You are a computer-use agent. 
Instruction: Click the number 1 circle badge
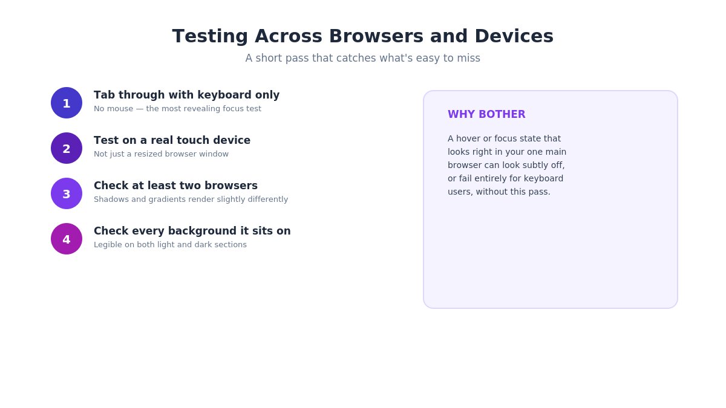tap(67, 103)
